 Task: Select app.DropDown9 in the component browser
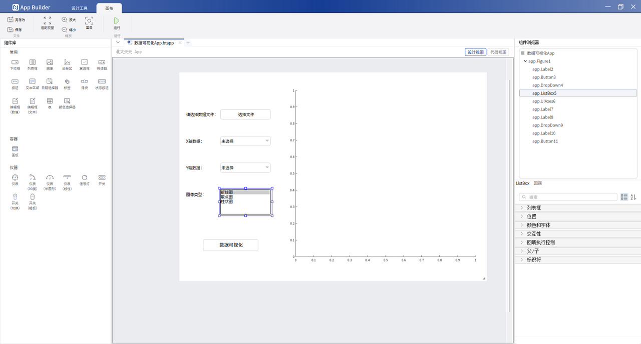pos(547,125)
